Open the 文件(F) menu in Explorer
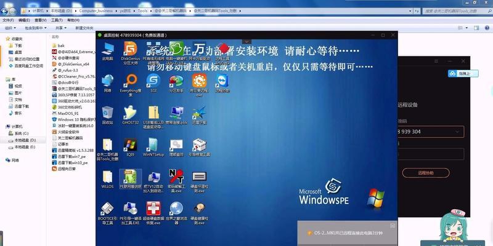Screen dimensions: 493x246 [8, 20]
